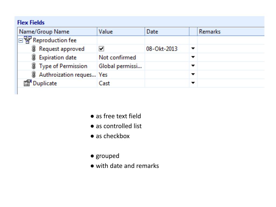The width and height of the screenshot is (276, 207).
Task: Click the Reproduction fee group icon
Action: click(28, 40)
